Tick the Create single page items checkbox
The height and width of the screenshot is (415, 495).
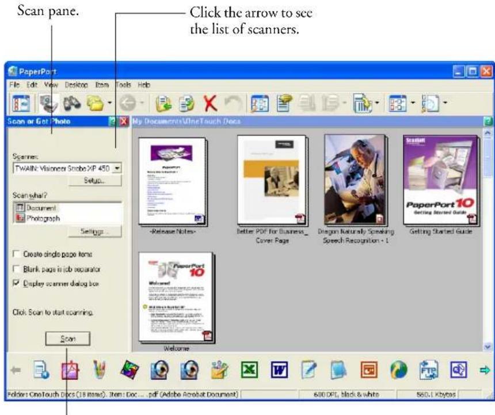(16, 254)
